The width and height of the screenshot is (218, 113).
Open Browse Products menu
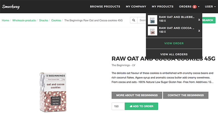tap(105, 7)
